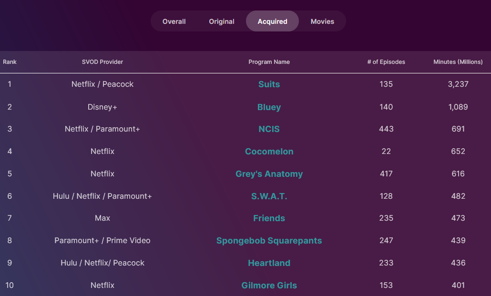Click the Rank column header
This screenshot has height=296, width=491.
coord(10,62)
